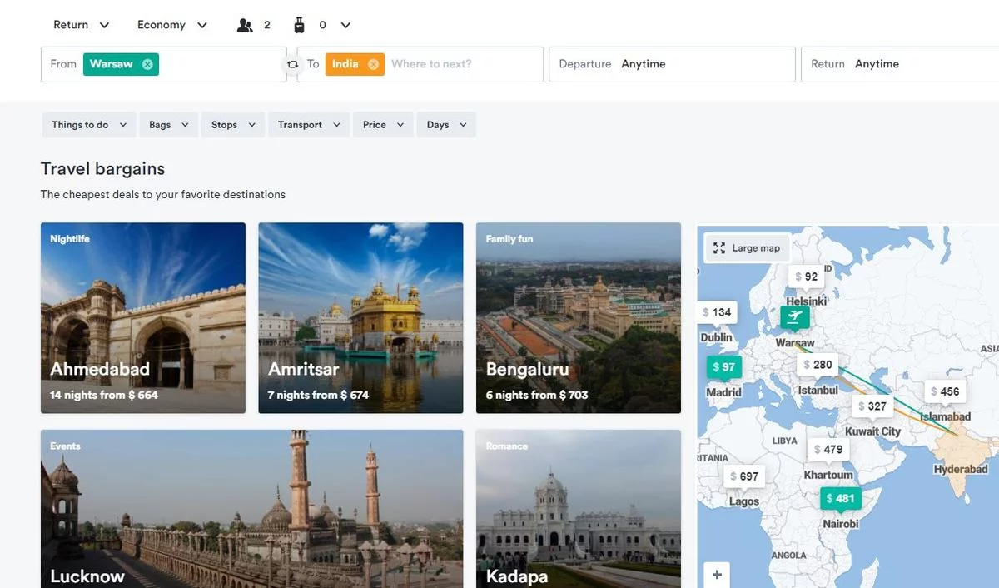This screenshot has height=588, width=999.
Task: Click the $97 Madrid price marker
Action: [723, 367]
